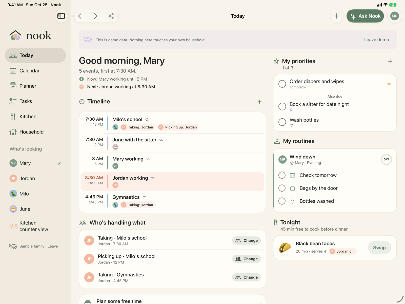Click Milo's dinosaur avatar on Gymnastics event

tap(115, 205)
